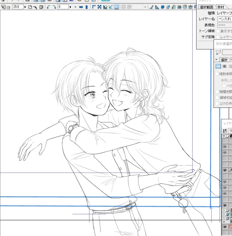
Task: Click the ruler-pencil icon left of the selection-display icon
Action: point(111,7)
